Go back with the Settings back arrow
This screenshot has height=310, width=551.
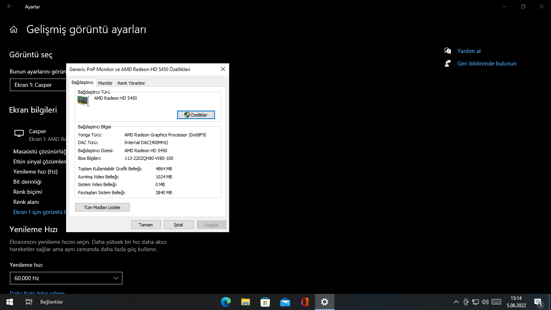(10, 6)
